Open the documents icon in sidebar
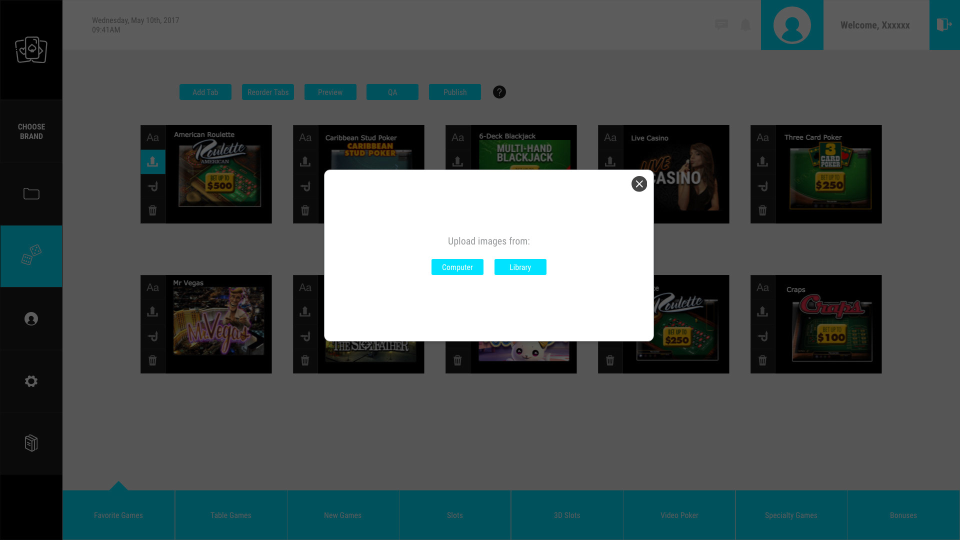This screenshot has height=540, width=960. click(31, 443)
